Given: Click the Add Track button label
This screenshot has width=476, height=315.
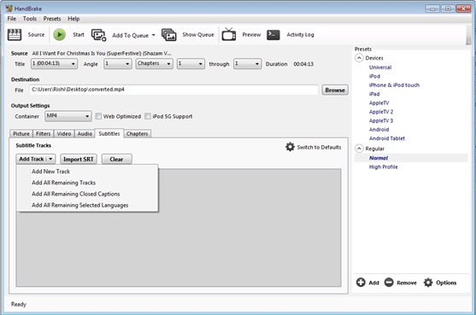Looking at the screenshot, I should pos(32,159).
